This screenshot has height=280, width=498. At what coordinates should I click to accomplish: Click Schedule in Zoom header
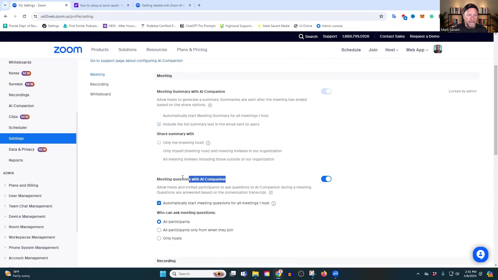coord(351,50)
